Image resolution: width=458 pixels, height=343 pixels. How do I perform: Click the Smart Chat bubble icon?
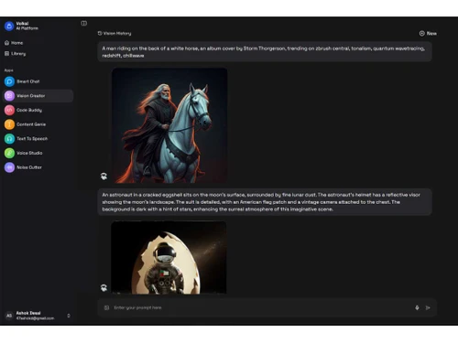tap(9, 81)
